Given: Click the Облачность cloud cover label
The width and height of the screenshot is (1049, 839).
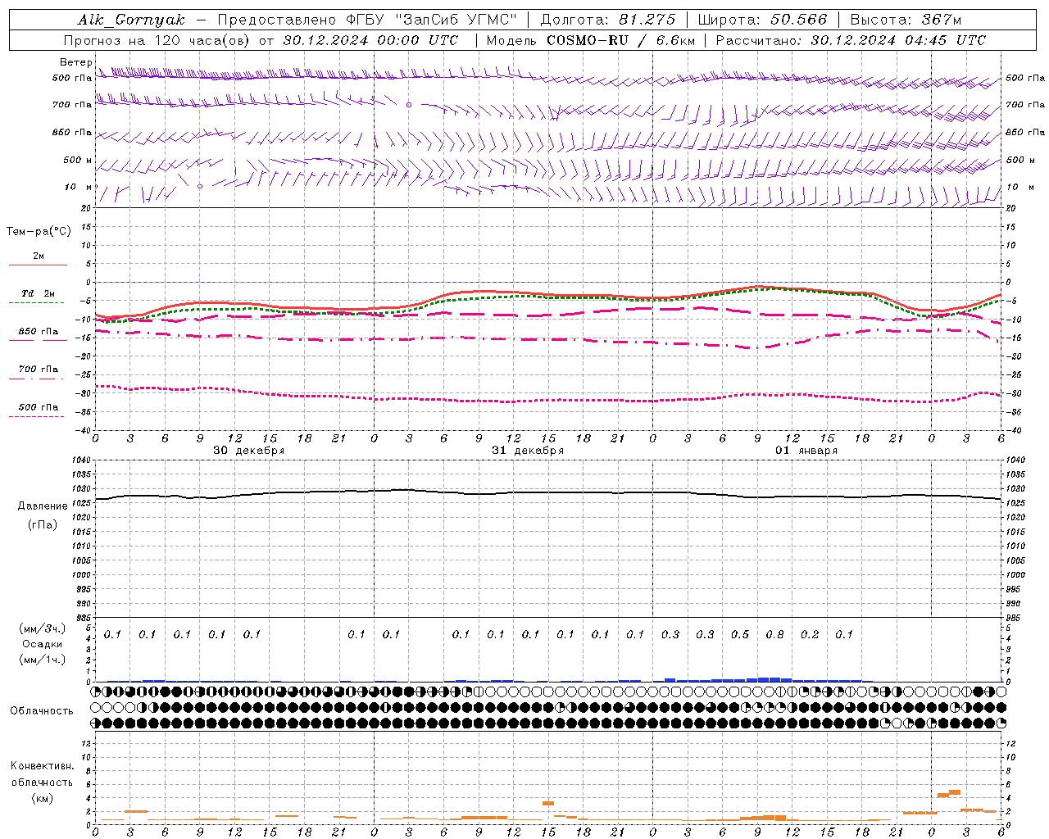Looking at the screenshot, I should pyautogui.click(x=41, y=710).
